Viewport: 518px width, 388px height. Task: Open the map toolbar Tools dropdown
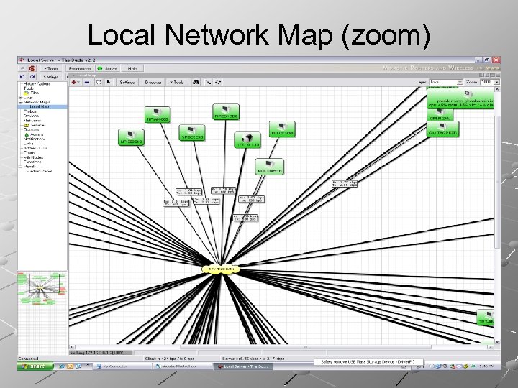click(x=177, y=82)
